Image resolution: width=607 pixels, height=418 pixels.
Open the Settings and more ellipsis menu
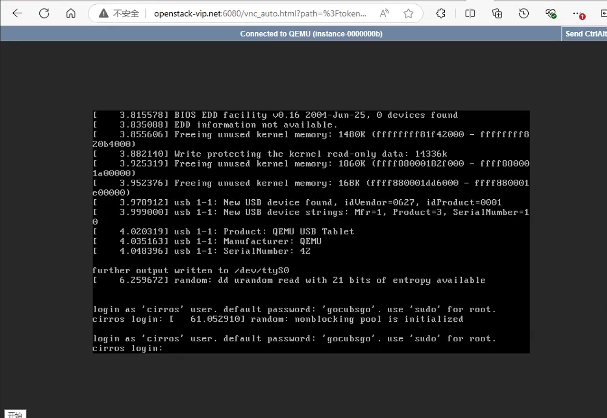(578, 14)
